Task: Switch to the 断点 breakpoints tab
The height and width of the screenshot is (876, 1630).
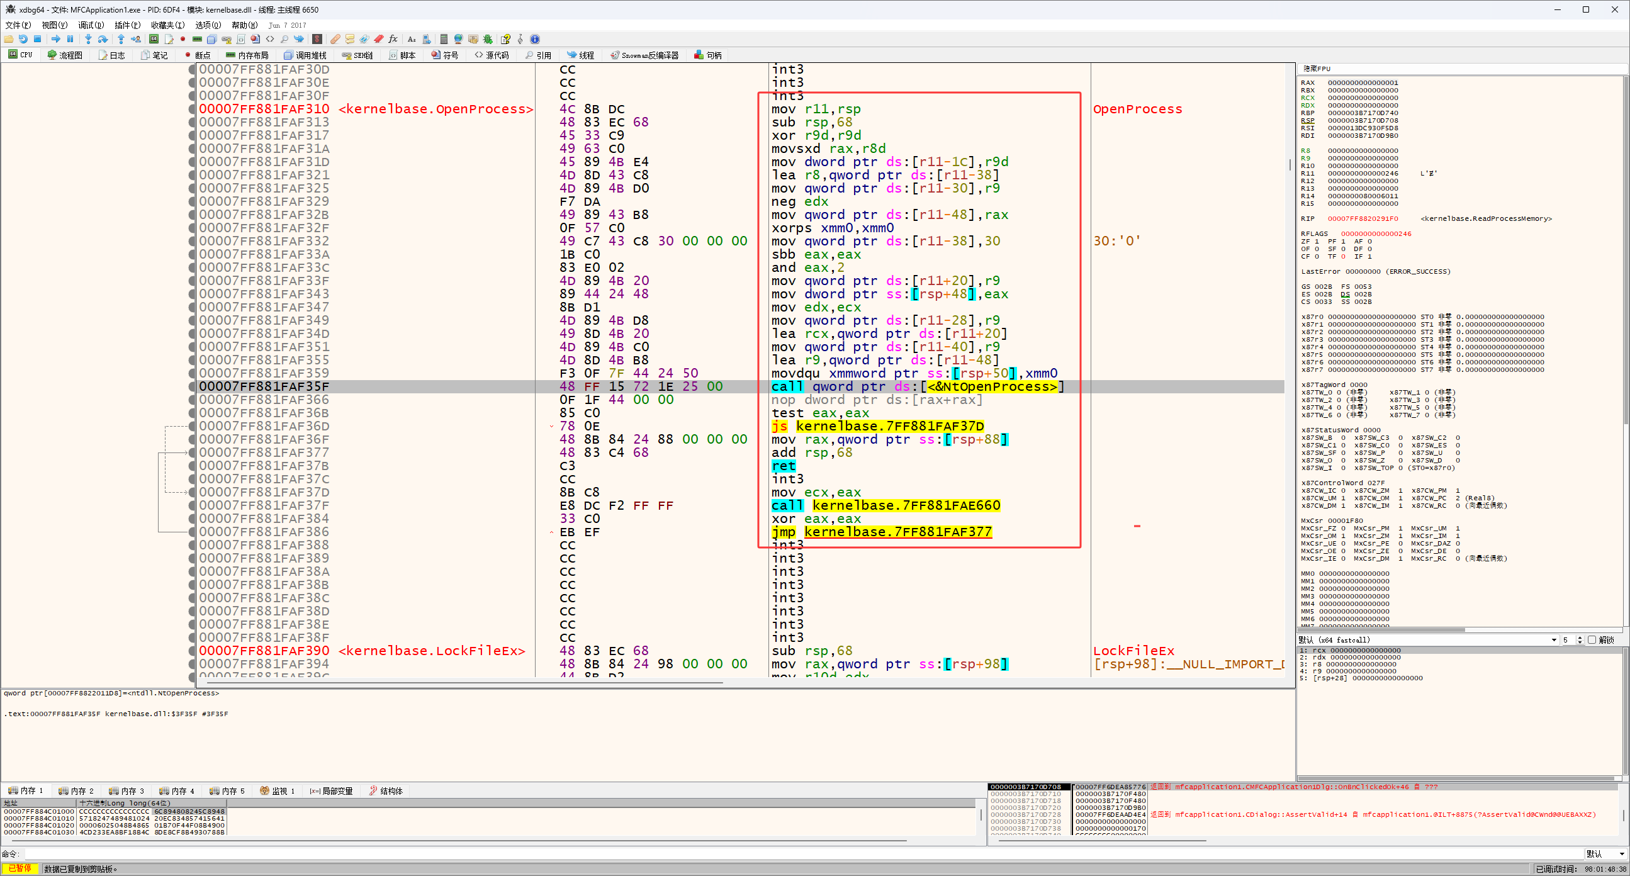Action: tap(197, 55)
